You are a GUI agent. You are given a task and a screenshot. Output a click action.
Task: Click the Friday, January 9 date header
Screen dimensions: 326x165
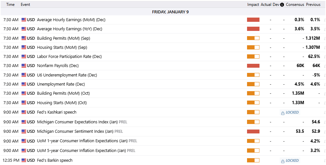(170, 12)
